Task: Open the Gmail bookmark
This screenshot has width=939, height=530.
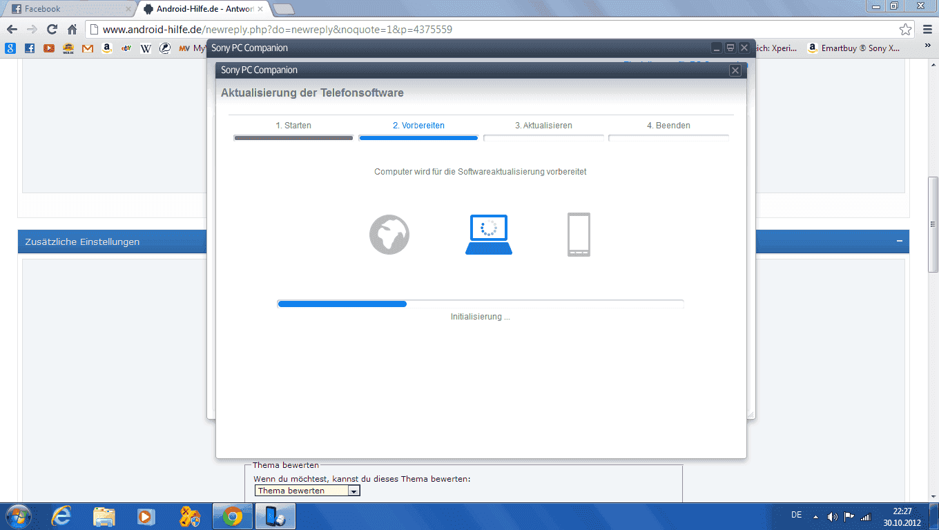Action: (x=88, y=48)
